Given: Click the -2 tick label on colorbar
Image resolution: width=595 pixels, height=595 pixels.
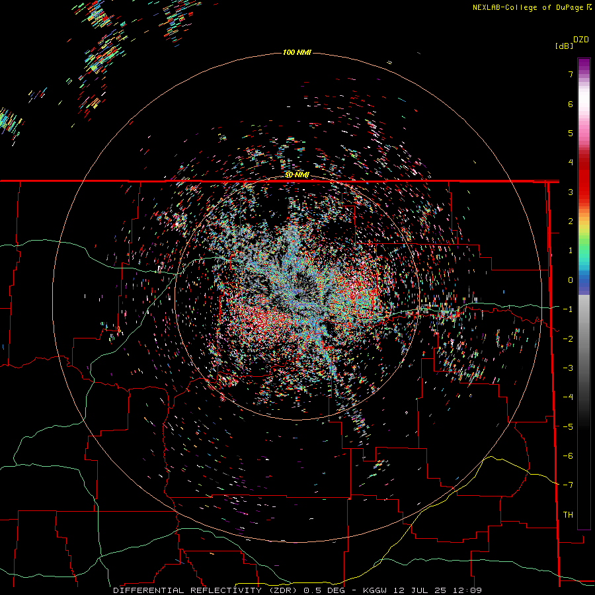Looking at the screenshot, I should [568, 339].
